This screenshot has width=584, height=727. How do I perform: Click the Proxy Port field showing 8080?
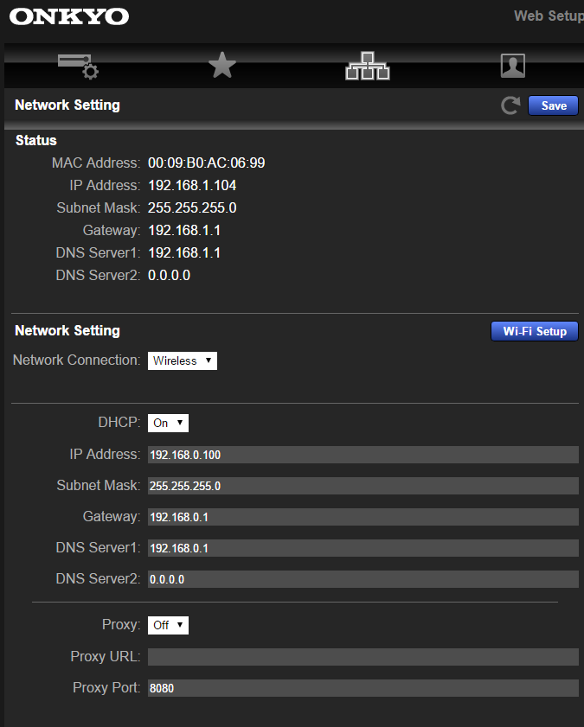pyautogui.click(x=363, y=688)
